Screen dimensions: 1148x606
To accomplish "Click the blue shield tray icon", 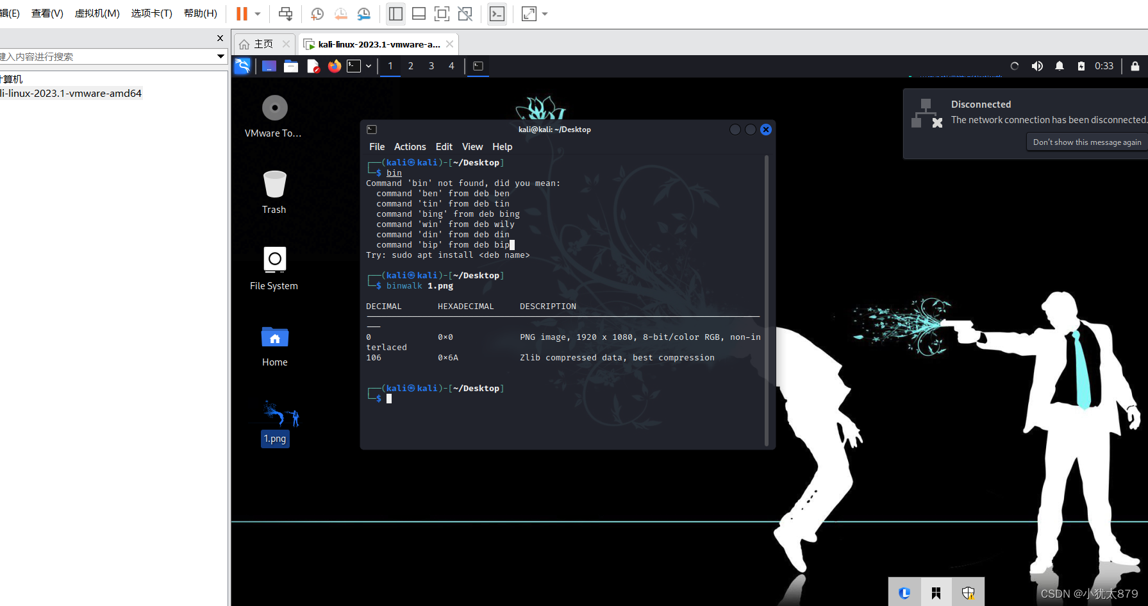I will click(x=905, y=593).
